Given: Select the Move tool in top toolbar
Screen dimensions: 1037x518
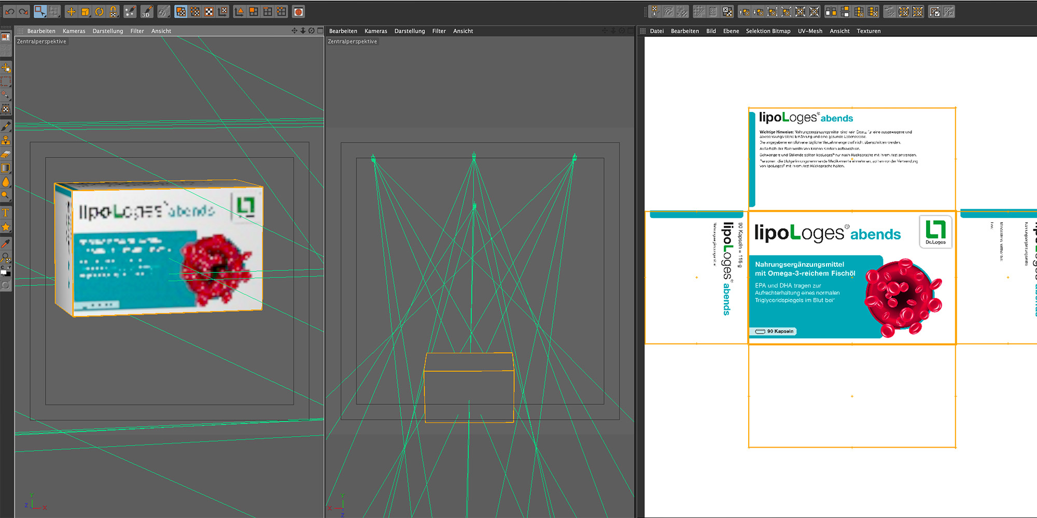Looking at the screenshot, I should [71, 11].
